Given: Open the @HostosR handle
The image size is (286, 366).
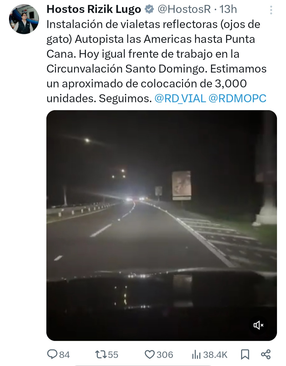Looking at the screenshot, I should tap(184, 9).
